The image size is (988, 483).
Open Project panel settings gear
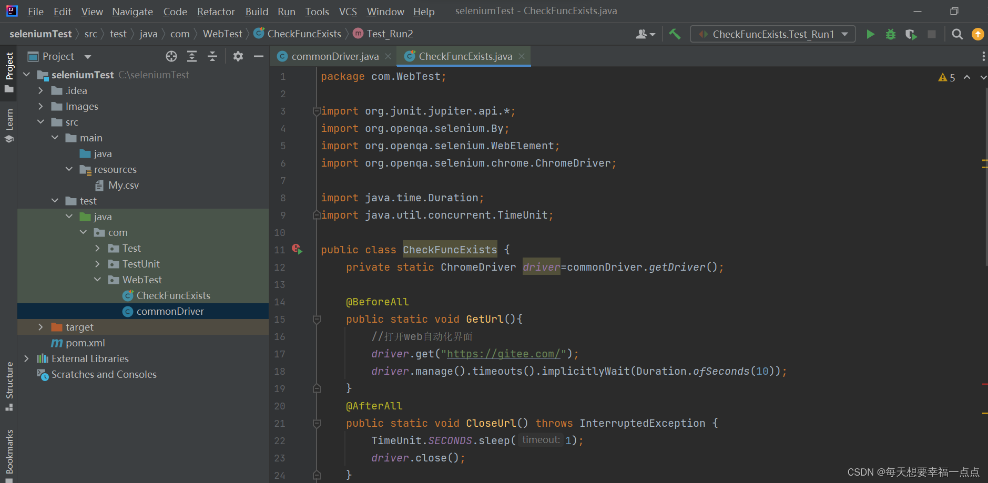tap(238, 56)
